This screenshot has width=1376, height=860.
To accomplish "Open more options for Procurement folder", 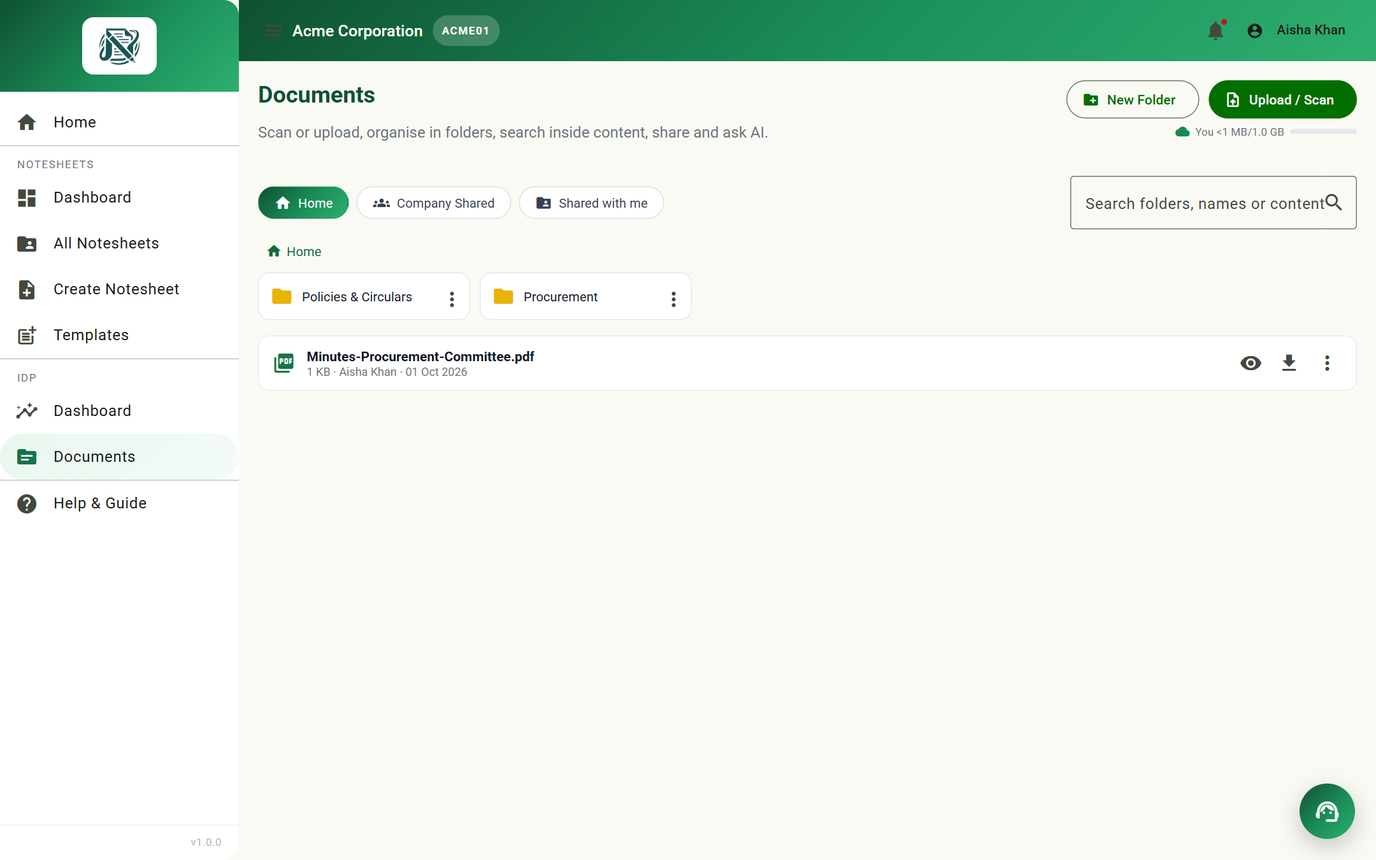I will tap(673, 299).
